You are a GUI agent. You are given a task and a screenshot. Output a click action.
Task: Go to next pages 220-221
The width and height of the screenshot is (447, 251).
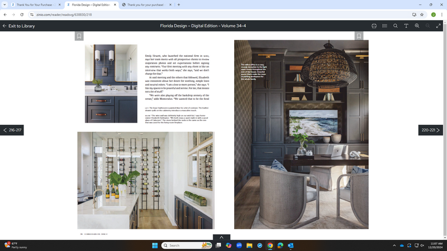coord(430,130)
